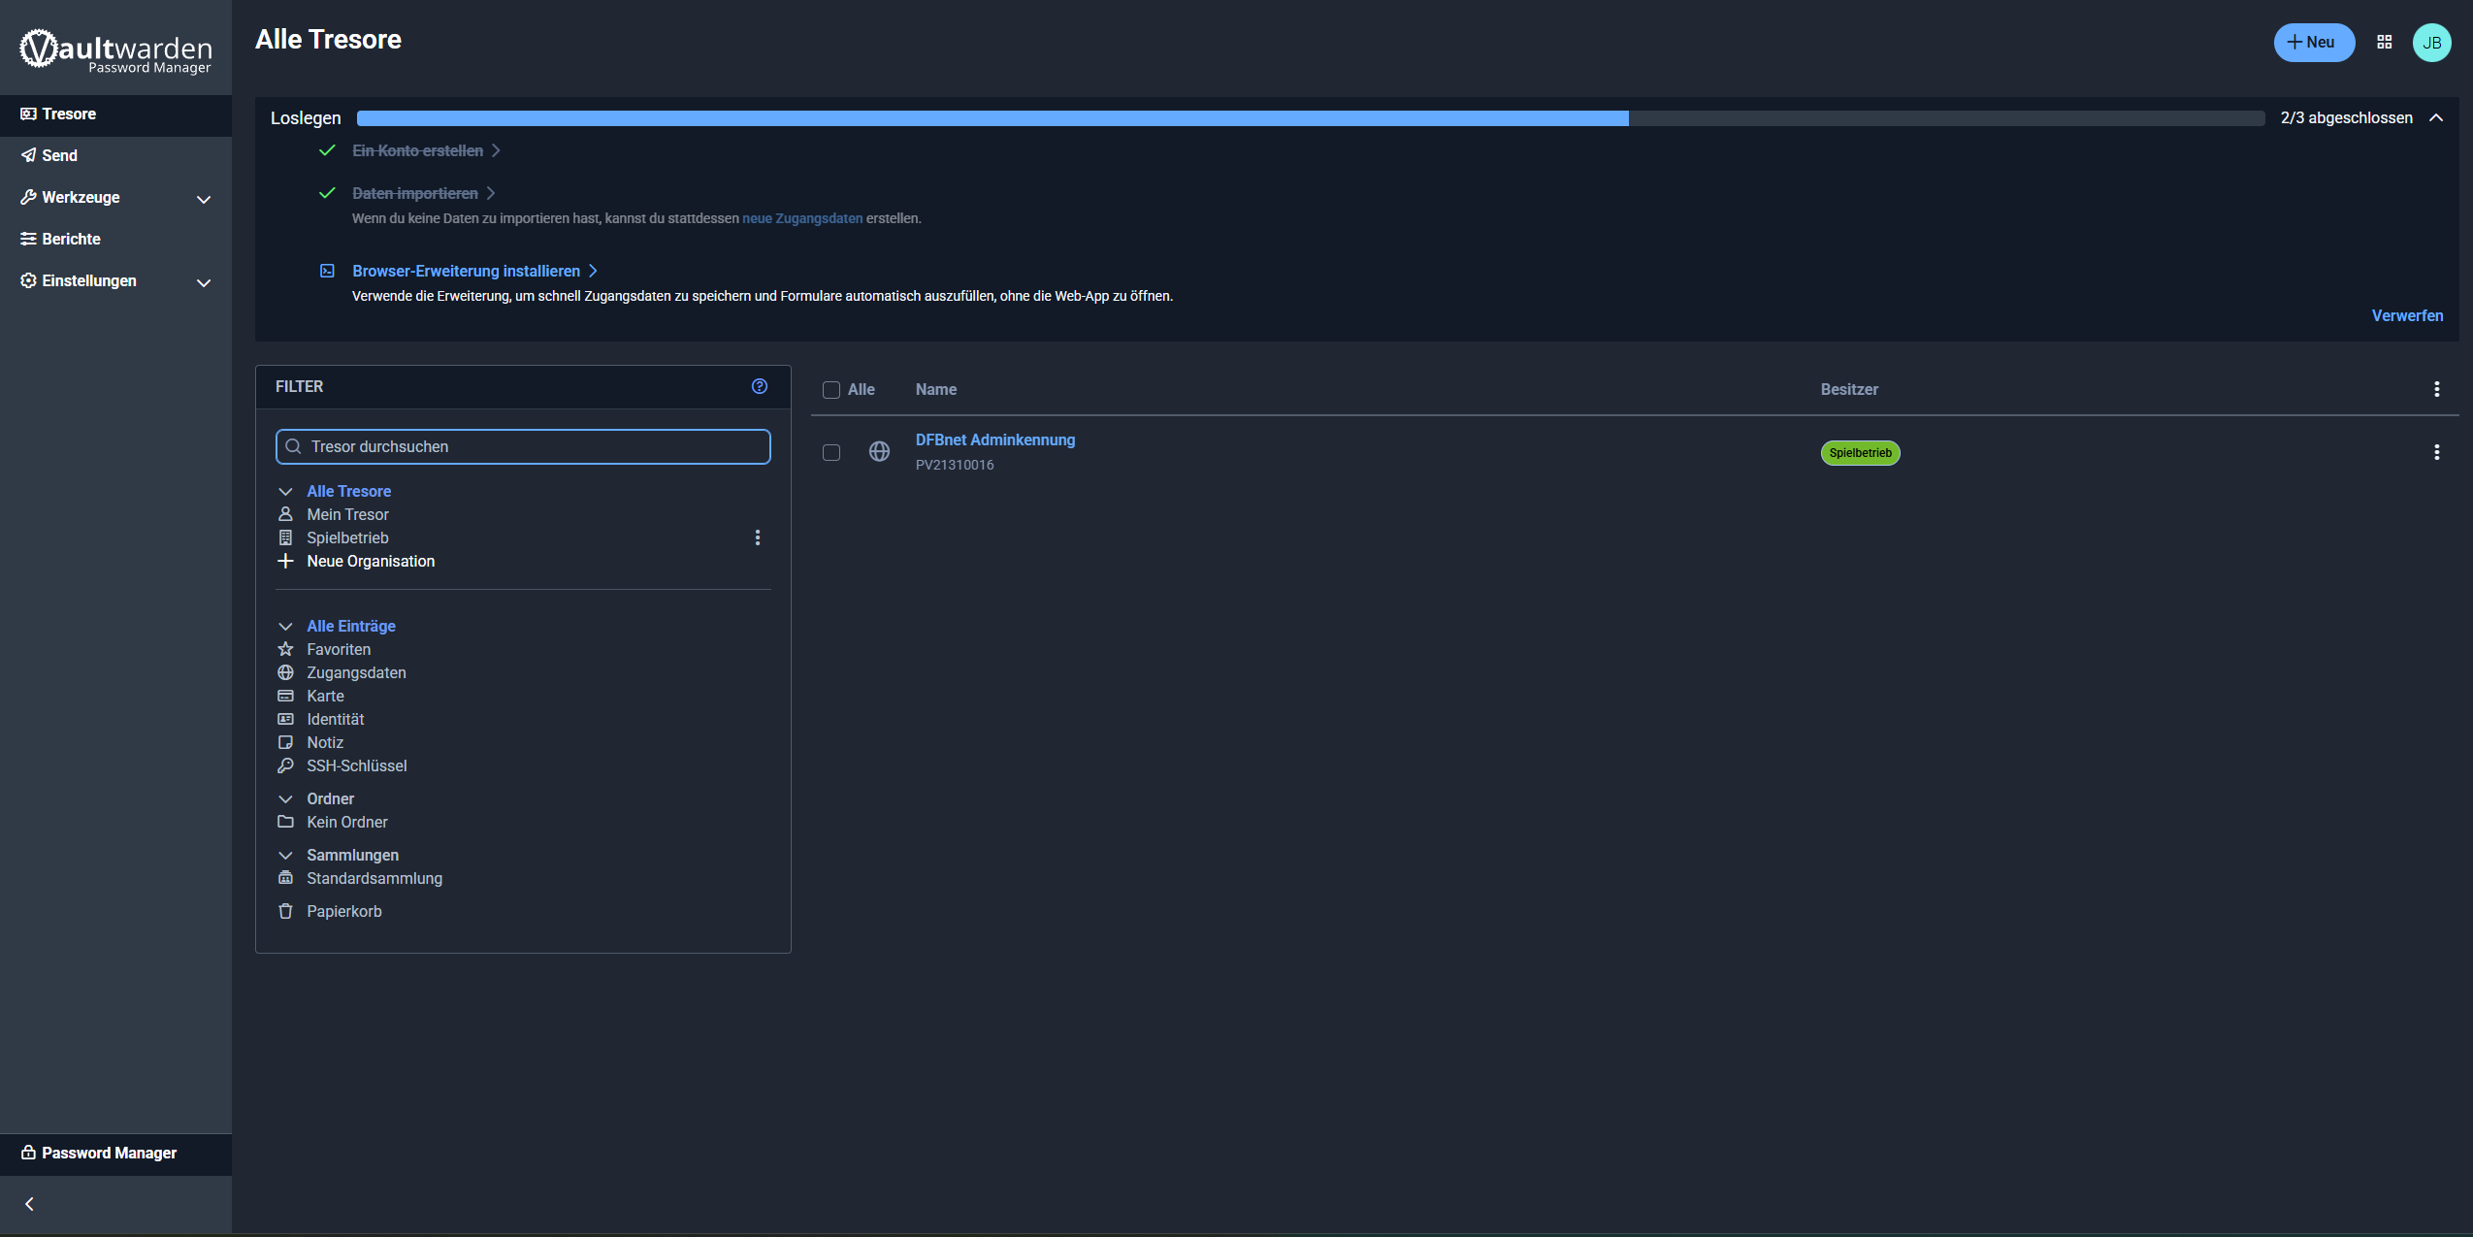The image size is (2473, 1237).
Task: Open DFBnet Adminkennung row options menu
Action: (2436, 452)
